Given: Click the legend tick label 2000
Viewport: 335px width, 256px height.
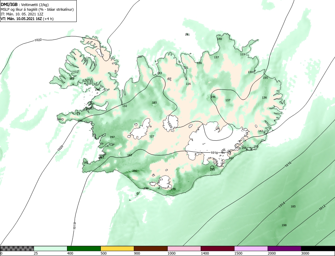Looking at the screenshot, I should (x=272, y=254).
